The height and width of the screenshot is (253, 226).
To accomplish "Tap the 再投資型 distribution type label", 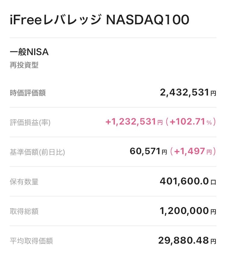I will [x=24, y=65].
